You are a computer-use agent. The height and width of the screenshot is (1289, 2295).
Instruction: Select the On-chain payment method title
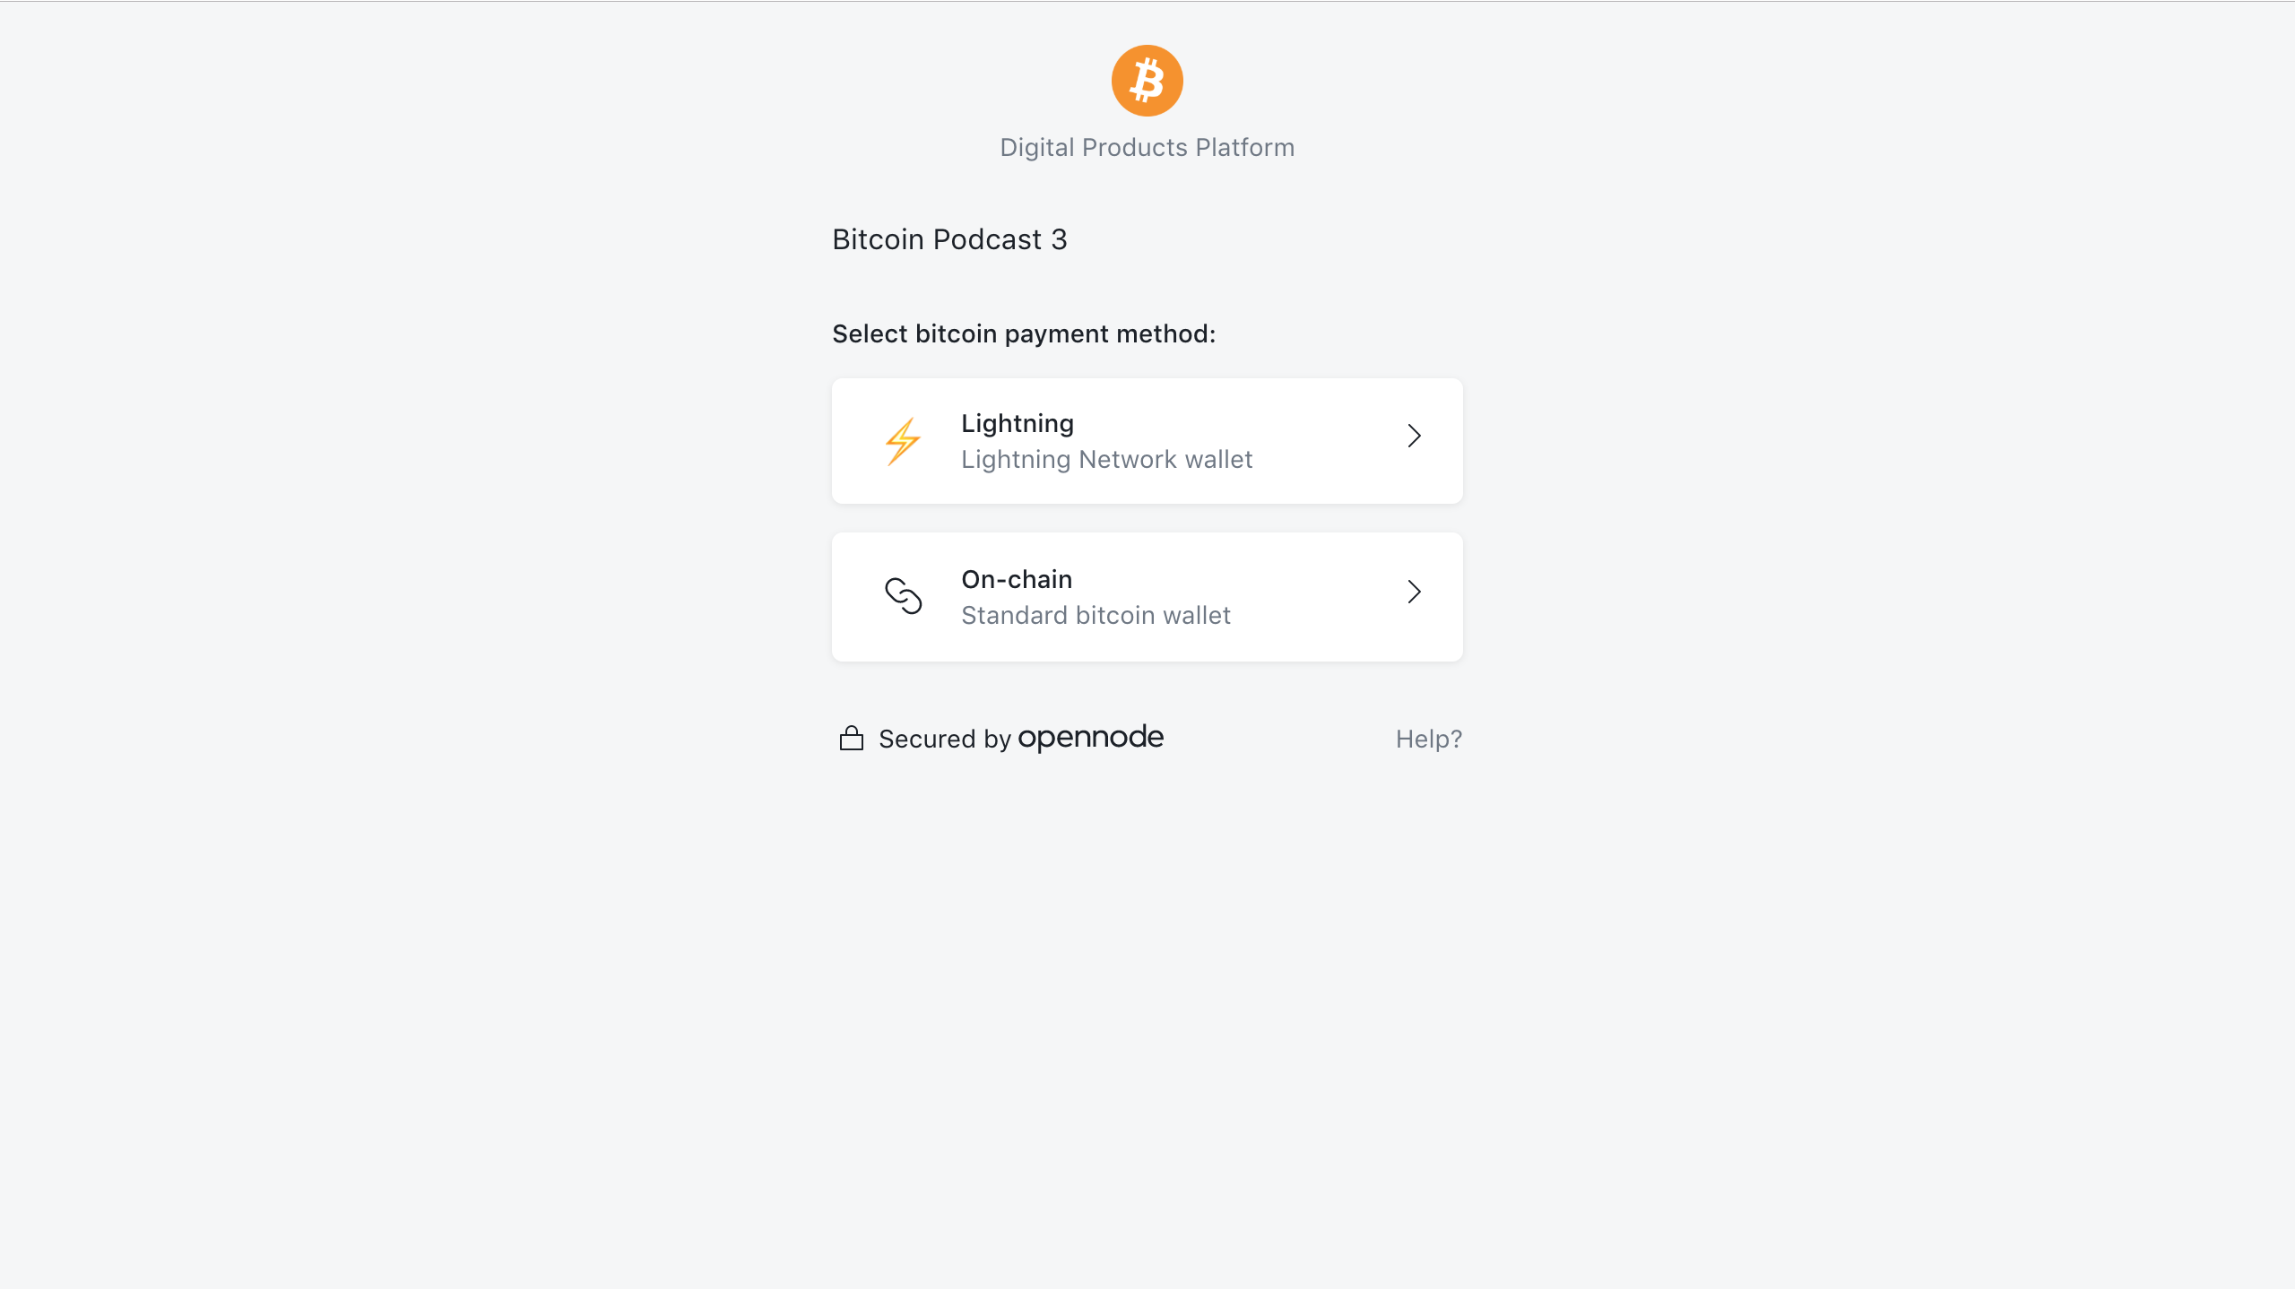click(1016, 579)
